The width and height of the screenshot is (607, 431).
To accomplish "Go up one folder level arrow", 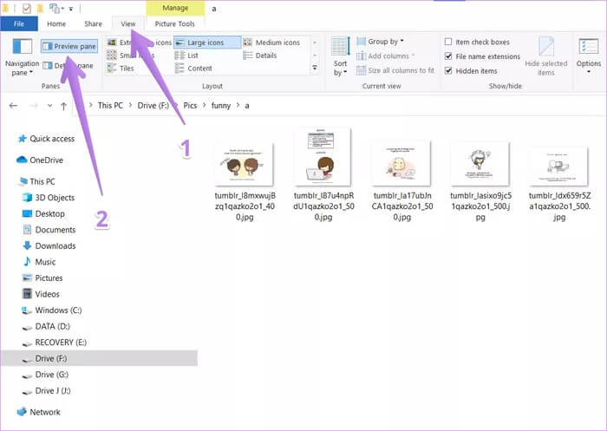I will tap(63, 106).
